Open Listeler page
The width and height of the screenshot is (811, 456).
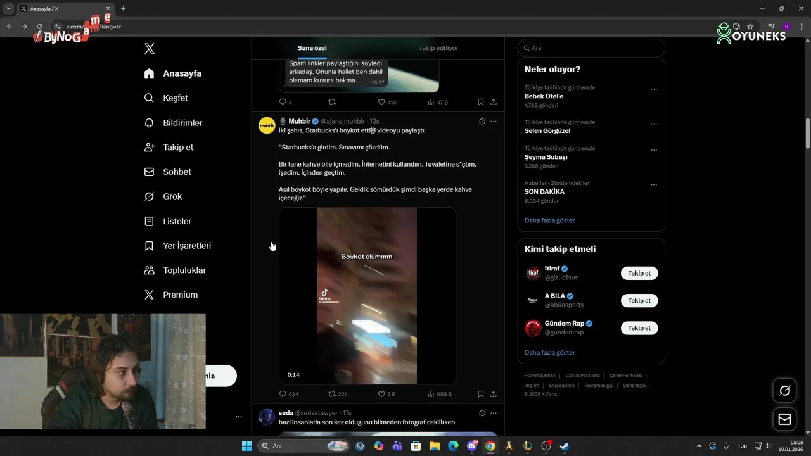click(x=167, y=221)
